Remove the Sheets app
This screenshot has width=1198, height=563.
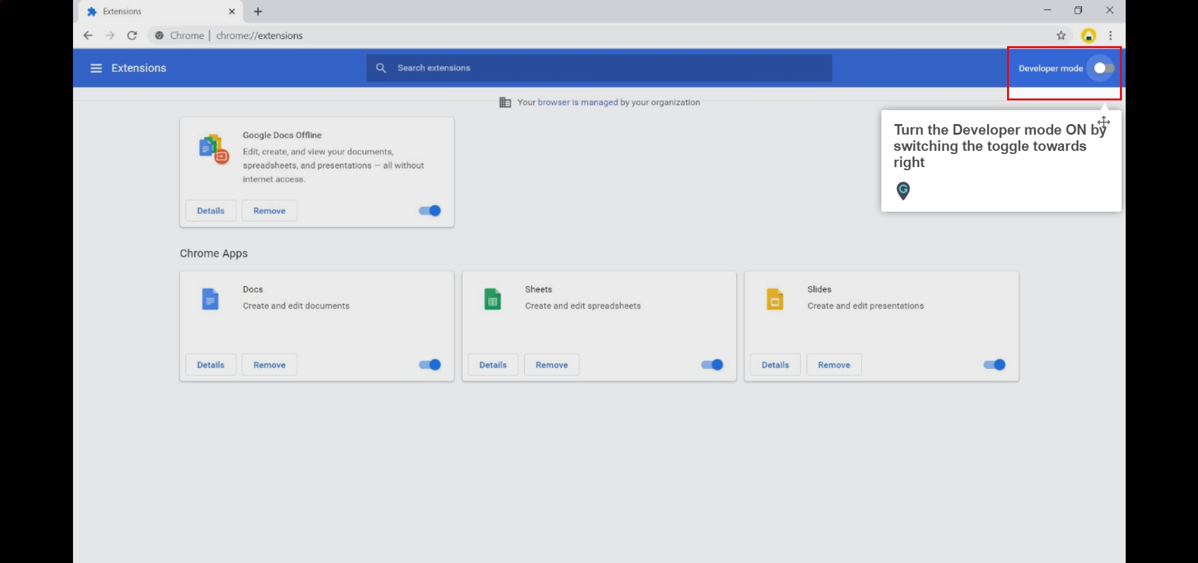click(552, 365)
